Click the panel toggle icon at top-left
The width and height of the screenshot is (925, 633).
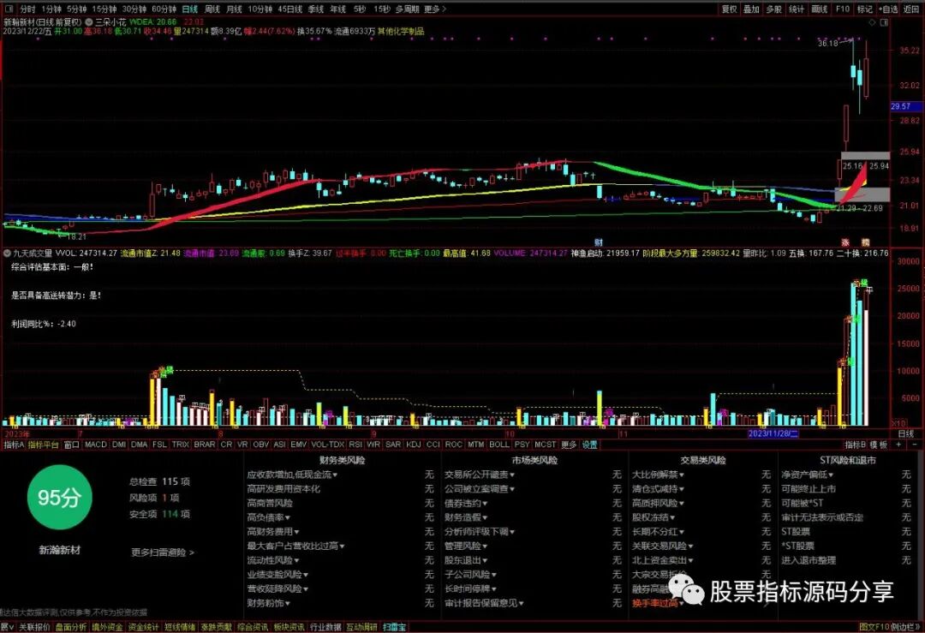click(9, 9)
